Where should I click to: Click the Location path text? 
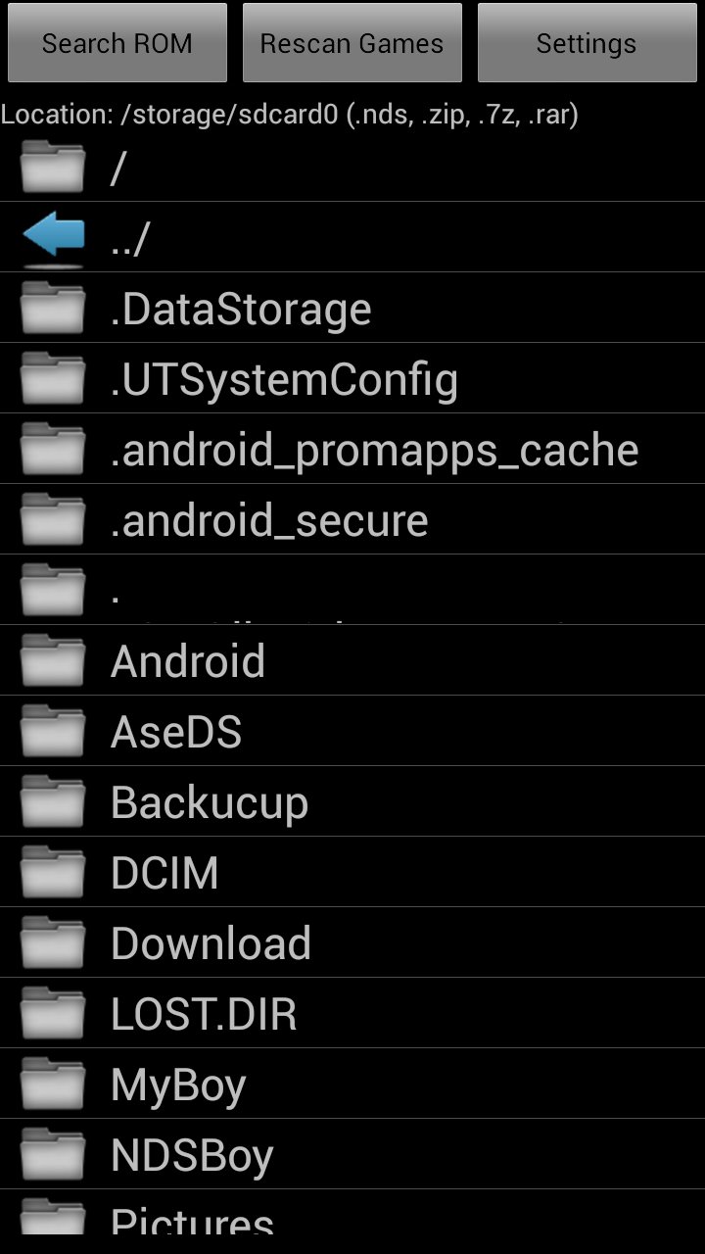pyautogui.click(x=290, y=115)
